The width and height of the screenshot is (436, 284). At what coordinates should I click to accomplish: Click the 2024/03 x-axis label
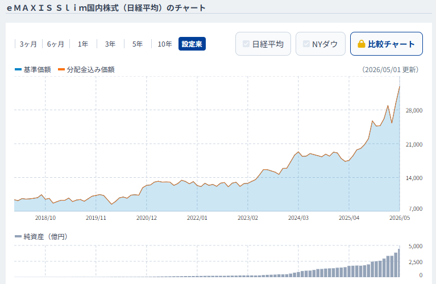[x=298, y=218]
